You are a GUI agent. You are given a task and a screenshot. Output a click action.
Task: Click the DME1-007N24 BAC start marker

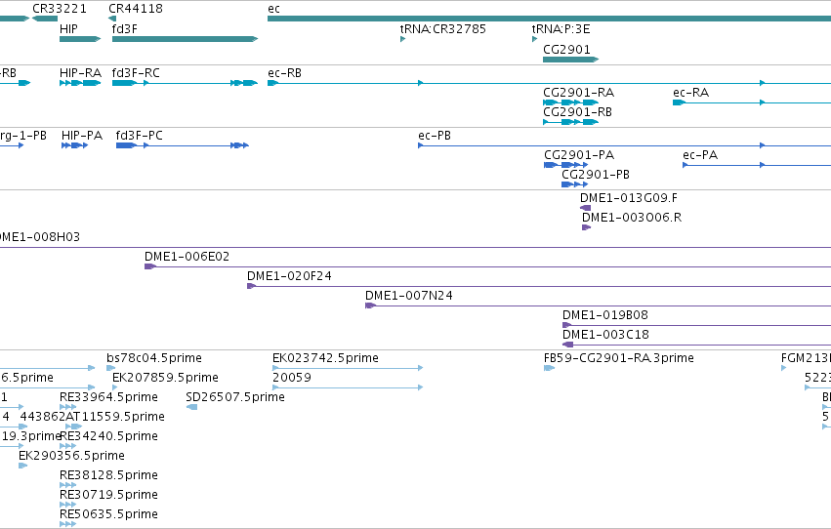[x=370, y=305]
